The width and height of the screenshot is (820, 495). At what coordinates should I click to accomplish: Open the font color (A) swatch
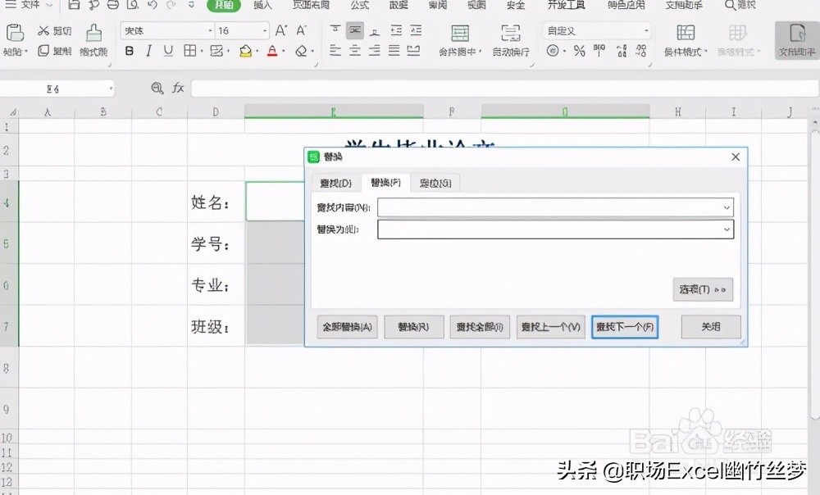[x=272, y=51]
